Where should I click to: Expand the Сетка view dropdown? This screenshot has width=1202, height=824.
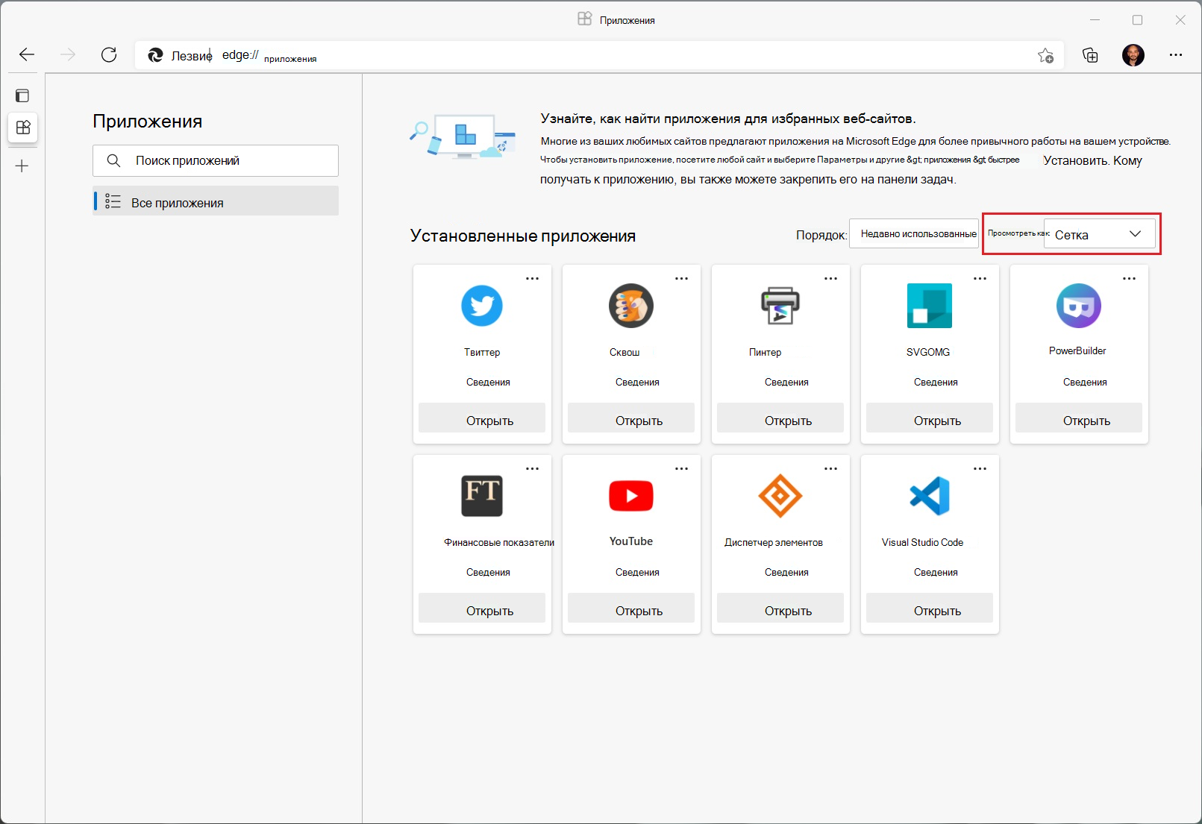pos(1099,234)
